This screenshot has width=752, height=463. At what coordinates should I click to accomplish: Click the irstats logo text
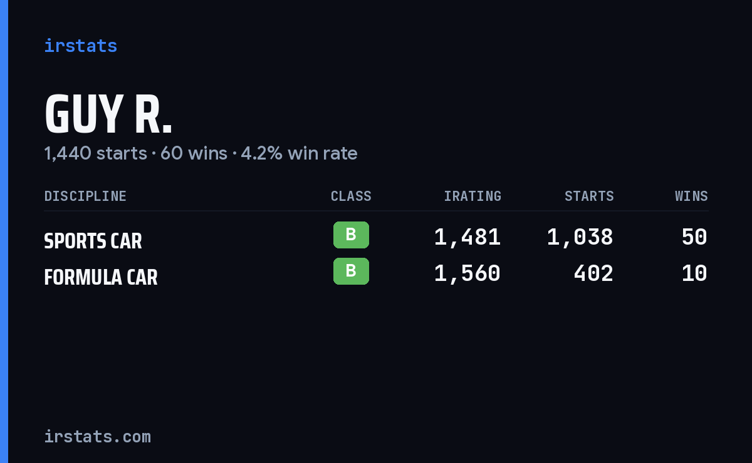tap(80, 46)
